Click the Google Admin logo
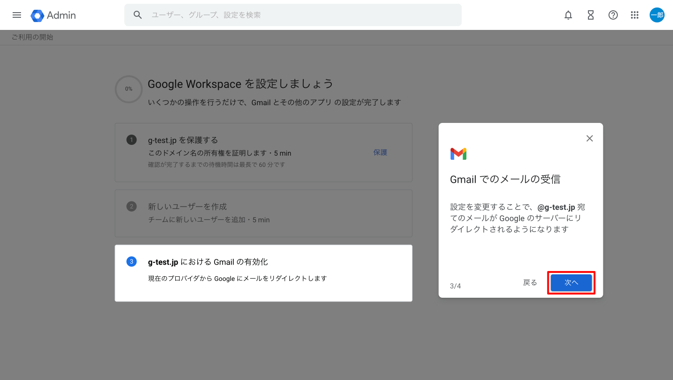 coord(53,15)
